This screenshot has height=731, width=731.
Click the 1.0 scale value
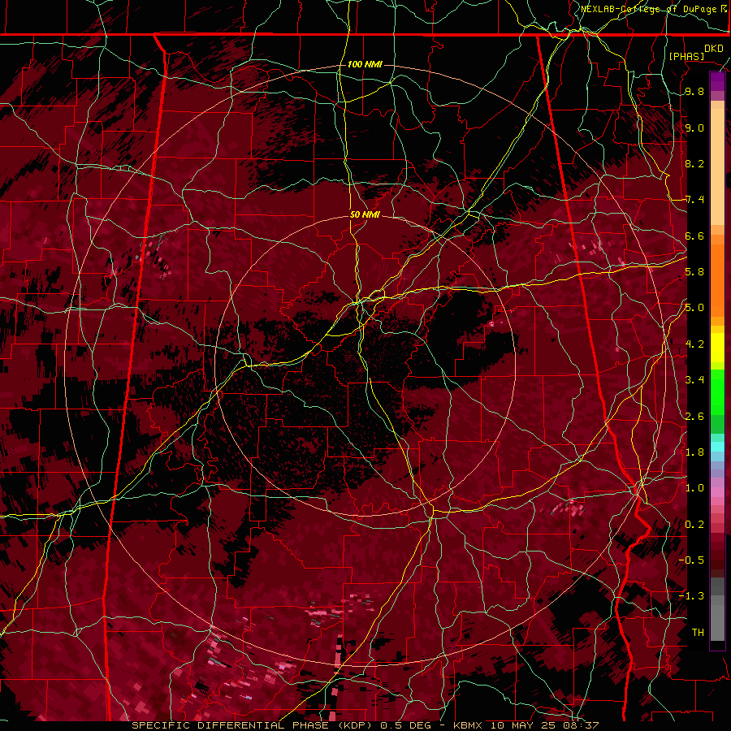pyautogui.click(x=694, y=488)
